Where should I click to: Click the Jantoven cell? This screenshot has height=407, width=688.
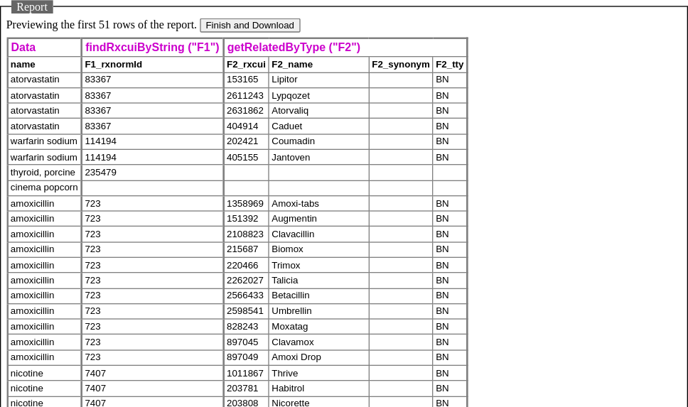click(319, 158)
